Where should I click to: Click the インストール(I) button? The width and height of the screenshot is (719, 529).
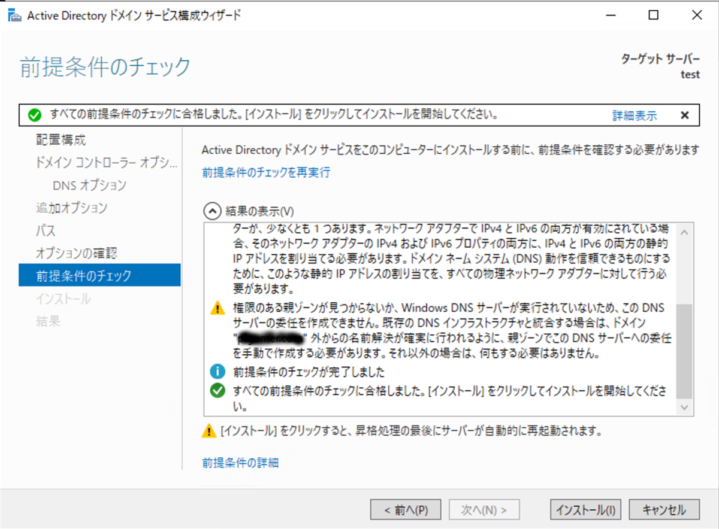[585, 509]
